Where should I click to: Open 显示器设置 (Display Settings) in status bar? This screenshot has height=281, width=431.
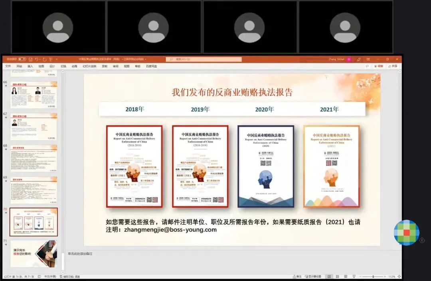click(313, 276)
